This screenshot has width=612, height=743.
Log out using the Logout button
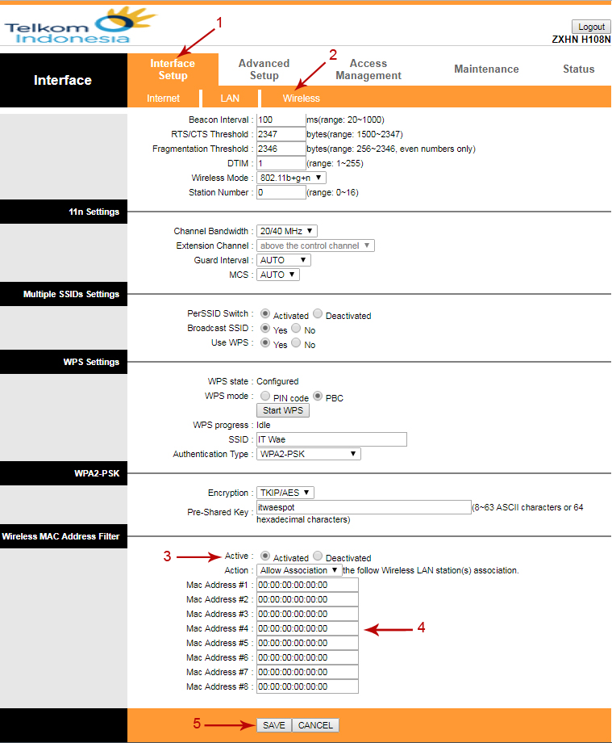591,27
